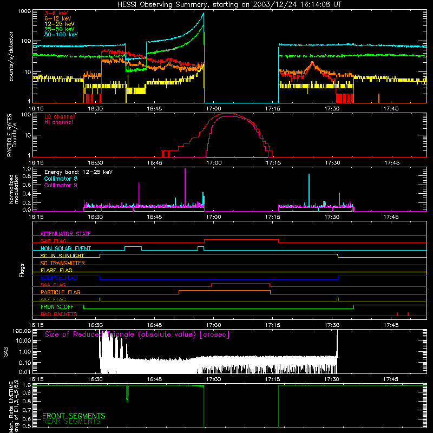Click the raised GAP FLAG segment
The width and height of the screenshot is (433, 433).
(x=241, y=240)
